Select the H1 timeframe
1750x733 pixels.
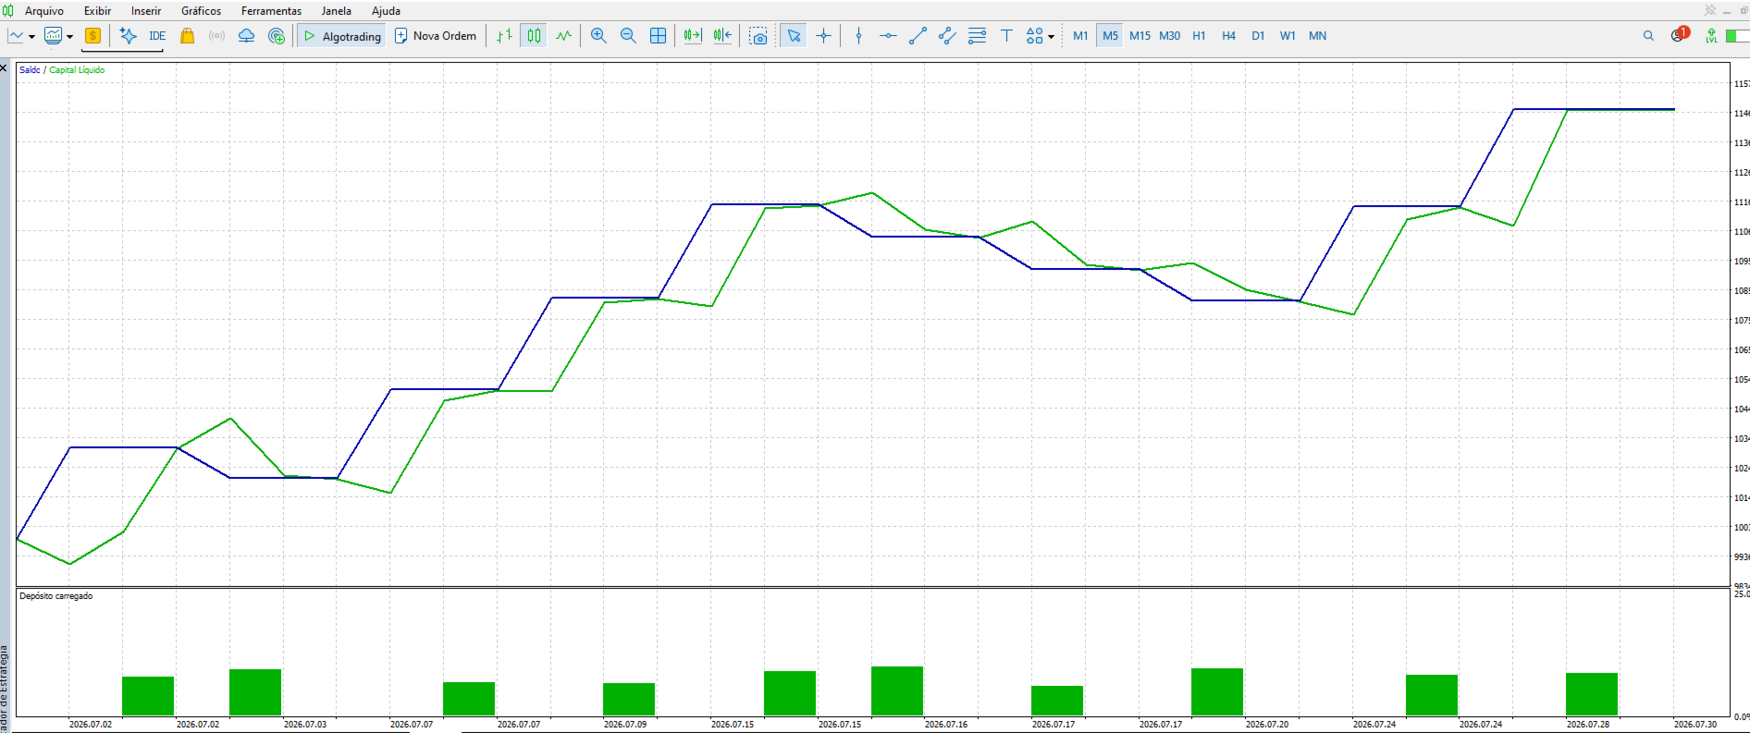pyautogui.click(x=1199, y=36)
